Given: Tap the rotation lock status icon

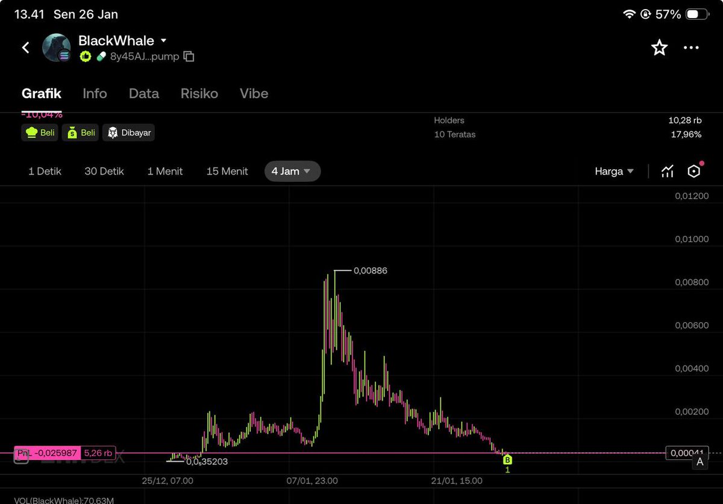Looking at the screenshot, I should (x=645, y=14).
